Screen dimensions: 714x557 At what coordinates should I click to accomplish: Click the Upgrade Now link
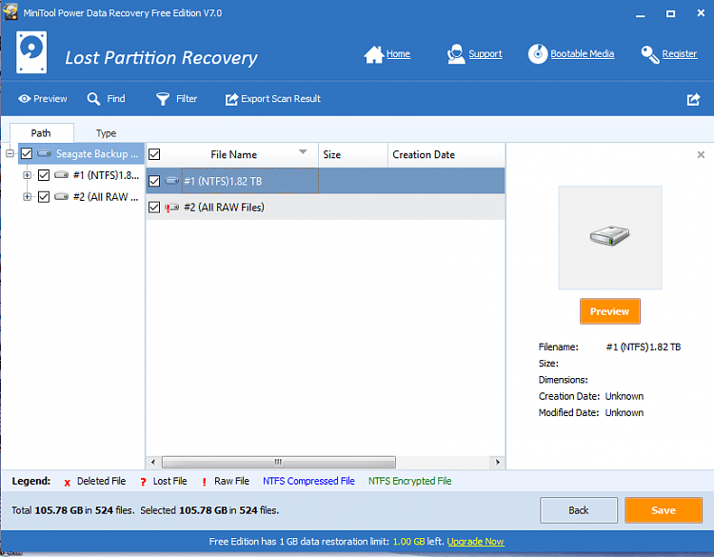(475, 542)
